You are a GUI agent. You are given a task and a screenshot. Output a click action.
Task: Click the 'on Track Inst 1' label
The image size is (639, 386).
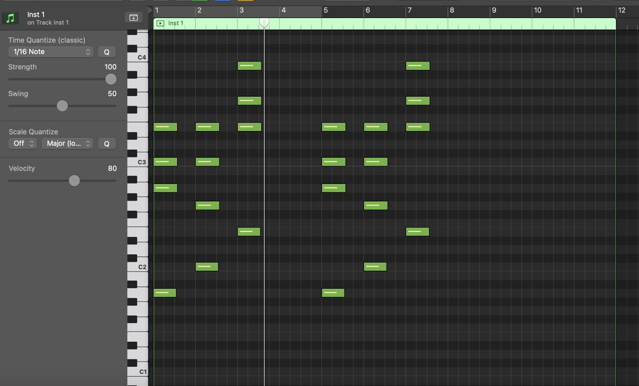coord(48,22)
